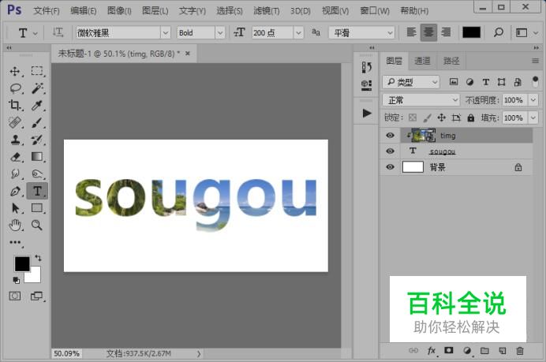Screen dimensions: 546x362
Task: Hide the 背景 layer
Action: point(390,167)
